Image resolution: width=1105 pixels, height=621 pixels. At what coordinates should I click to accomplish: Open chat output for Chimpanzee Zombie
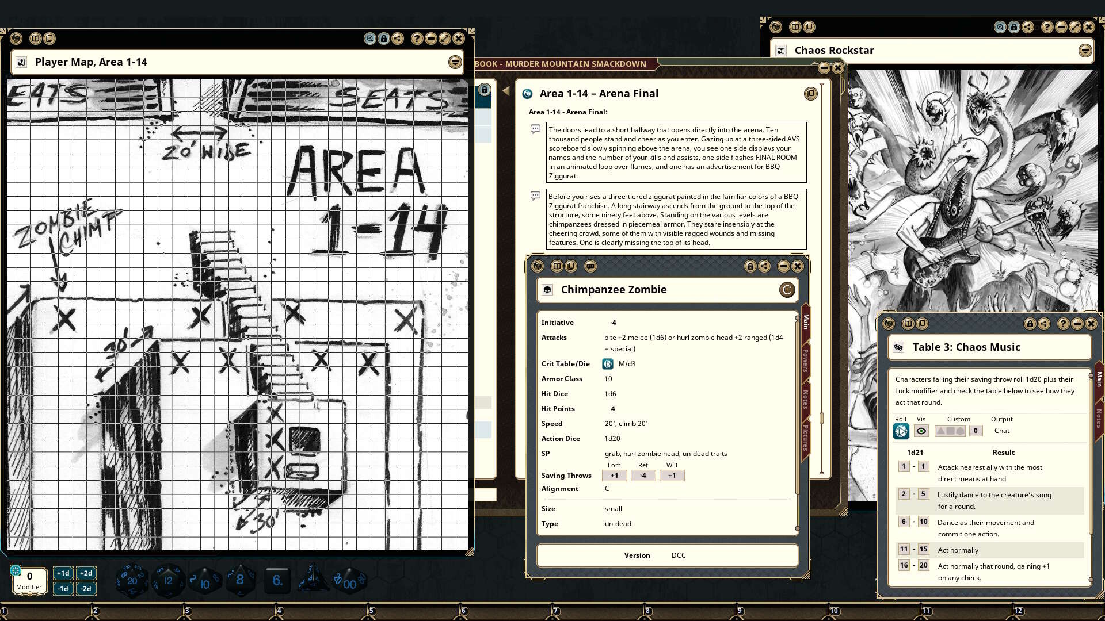pos(590,266)
